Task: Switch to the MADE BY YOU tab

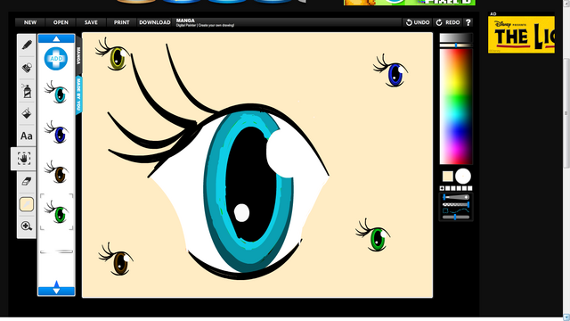Action: 78,95
